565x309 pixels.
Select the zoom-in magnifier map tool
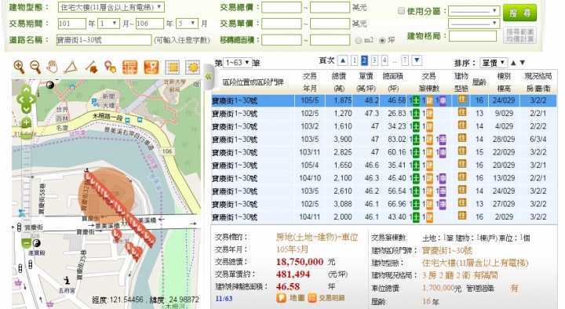[x=19, y=67]
